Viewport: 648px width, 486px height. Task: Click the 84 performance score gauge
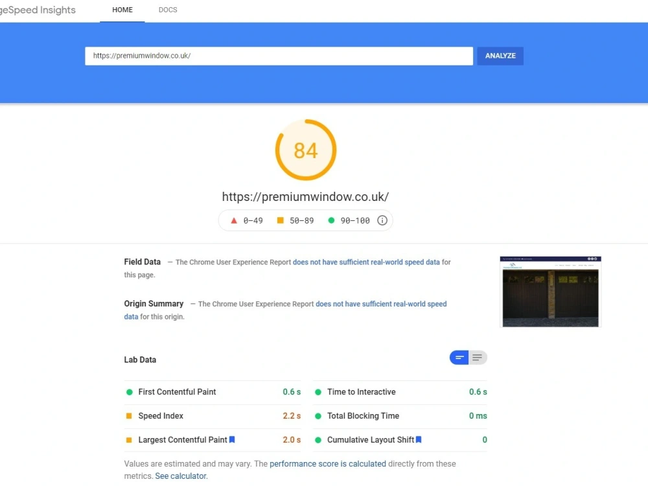point(306,150)
